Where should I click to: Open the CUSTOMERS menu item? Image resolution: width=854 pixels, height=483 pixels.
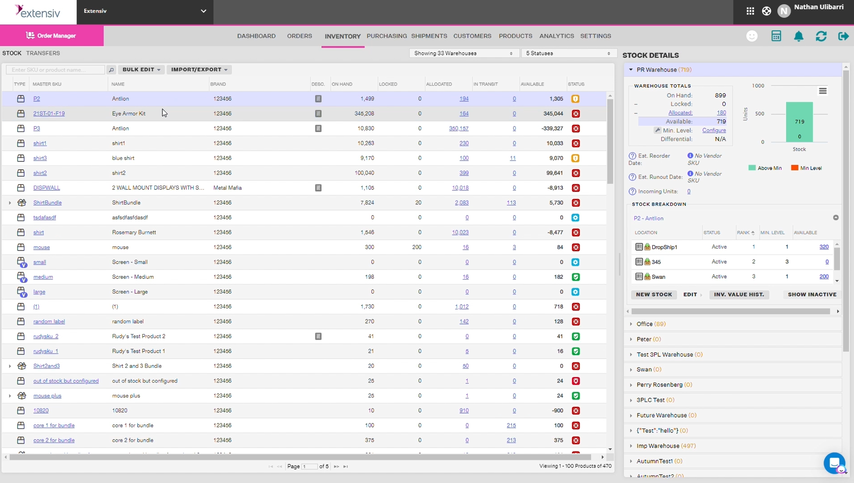472,36
